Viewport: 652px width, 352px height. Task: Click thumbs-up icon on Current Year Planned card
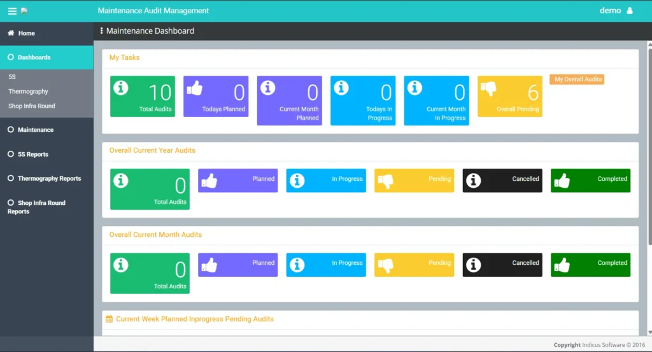pyautogui.click(x=209, y=181)
